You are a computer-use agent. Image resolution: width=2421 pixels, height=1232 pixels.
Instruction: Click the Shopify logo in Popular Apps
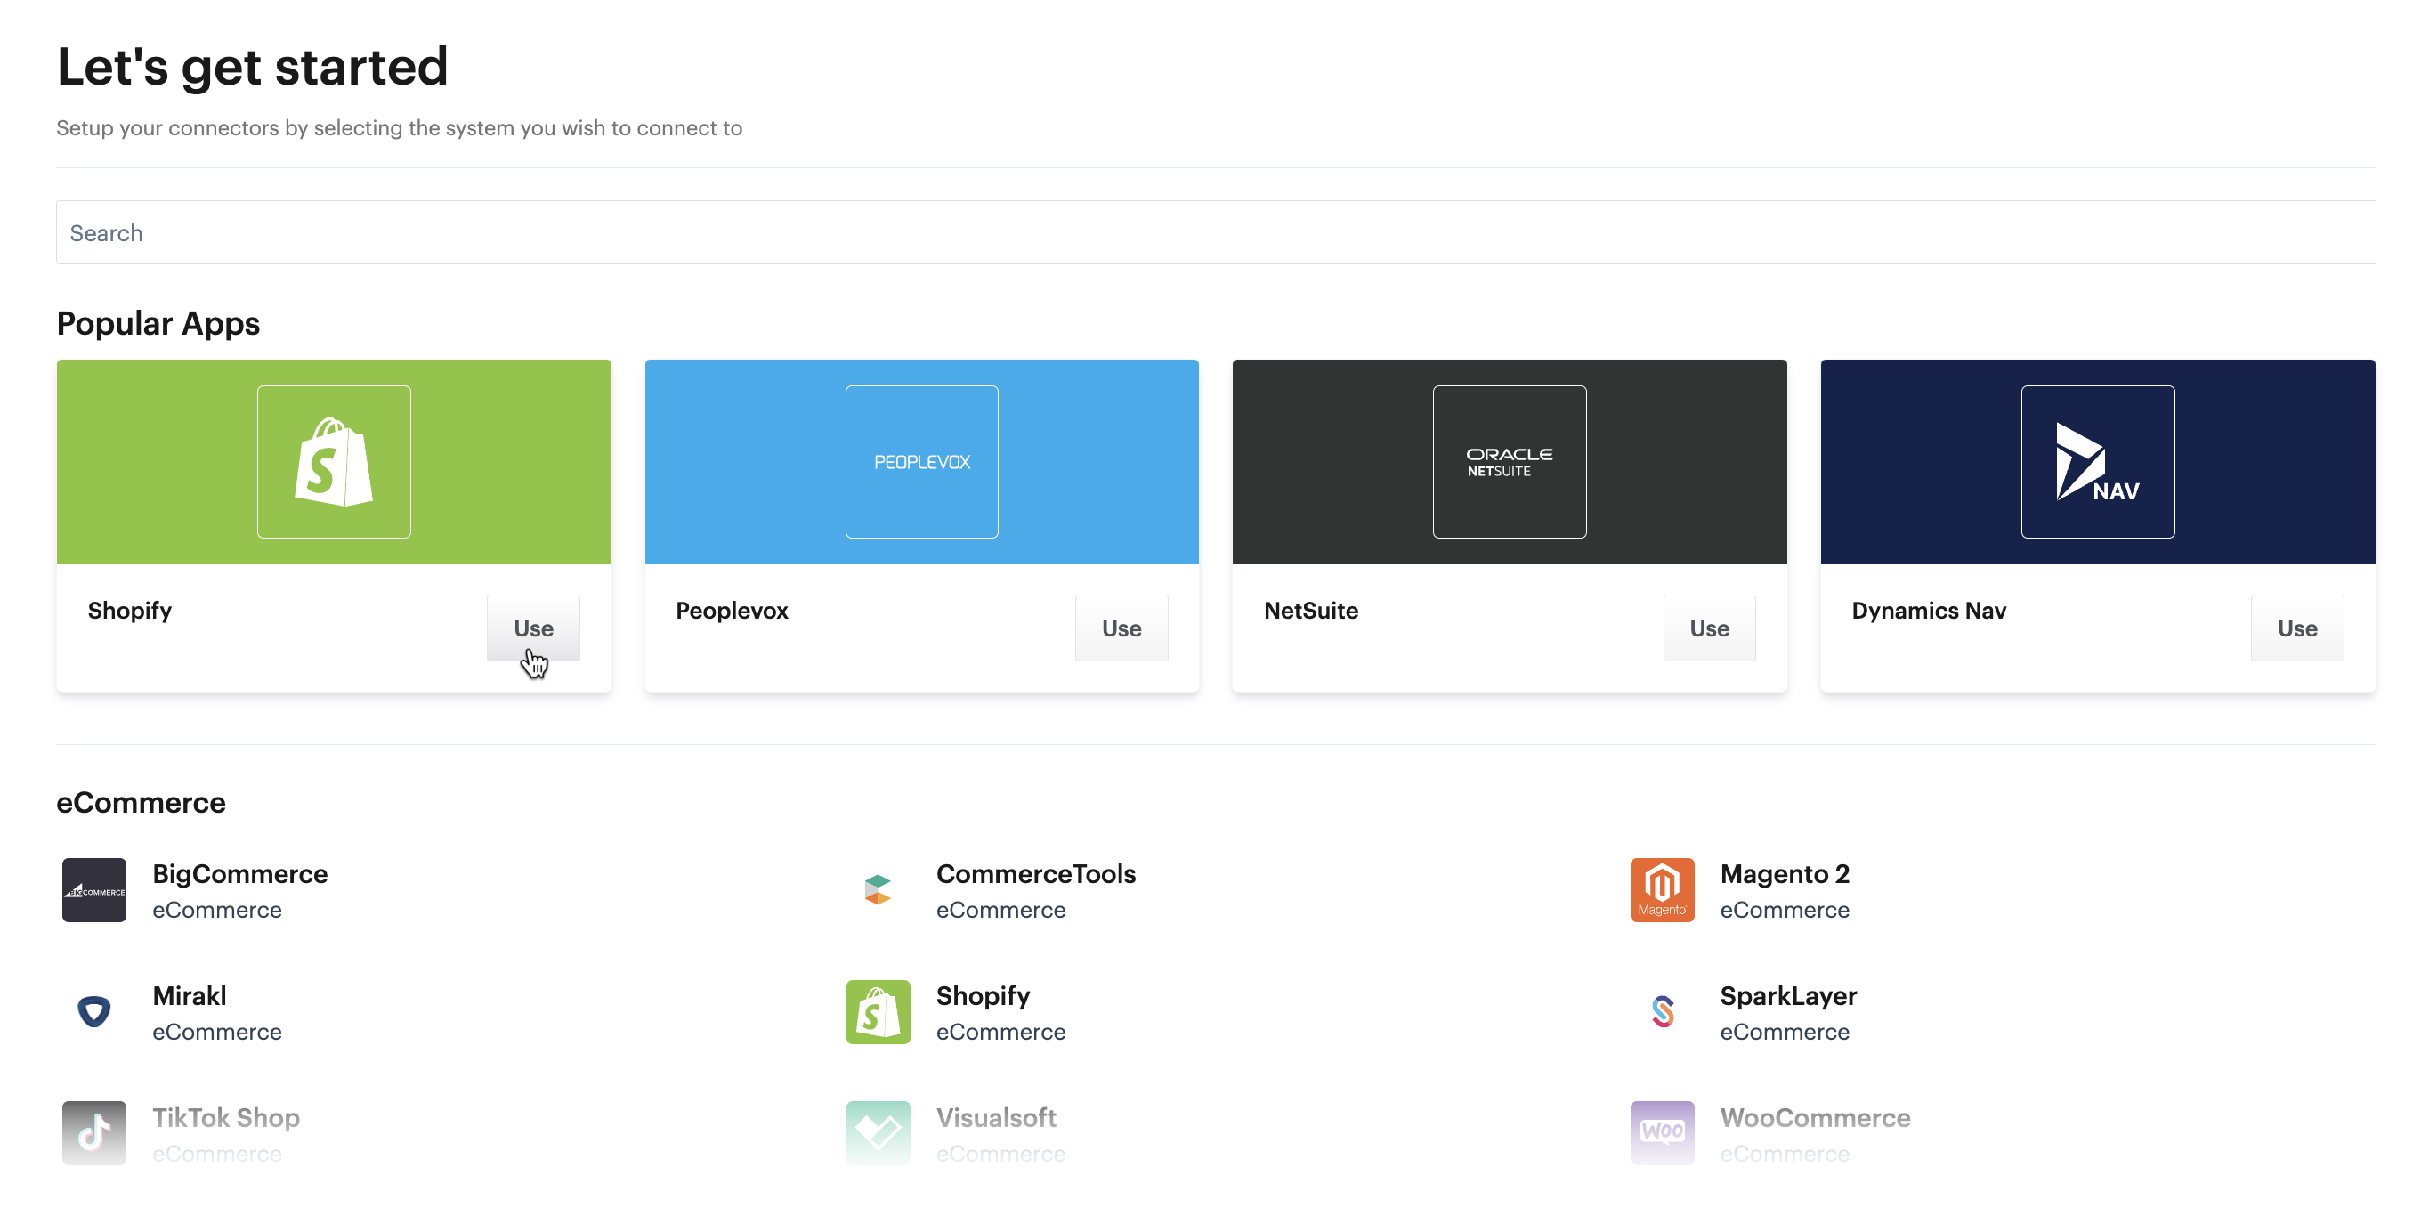(x=334, y=461)
